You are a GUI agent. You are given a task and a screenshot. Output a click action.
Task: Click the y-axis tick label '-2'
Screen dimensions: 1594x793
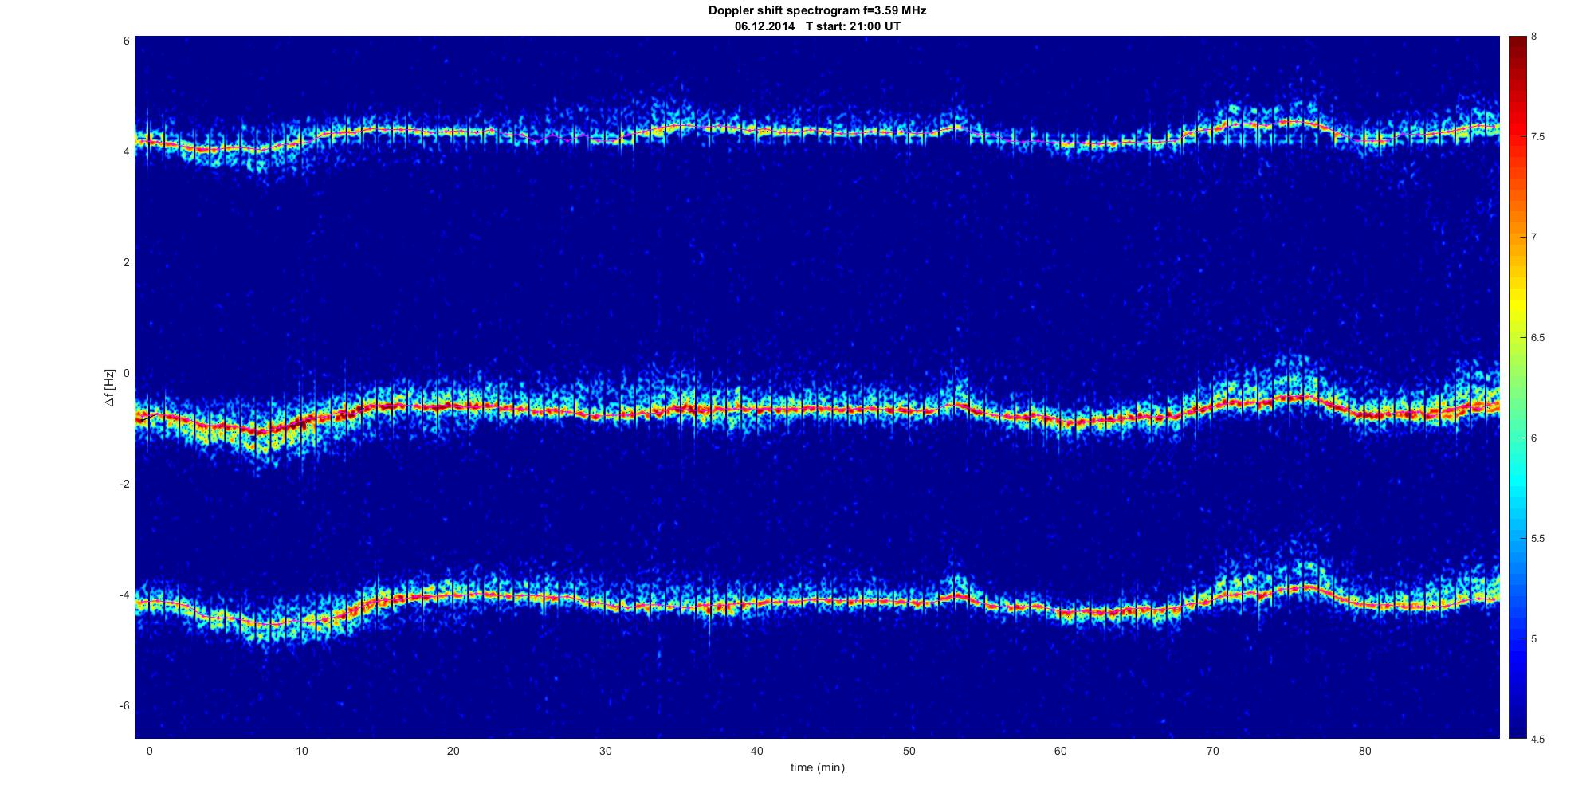[x=124, y=485]
